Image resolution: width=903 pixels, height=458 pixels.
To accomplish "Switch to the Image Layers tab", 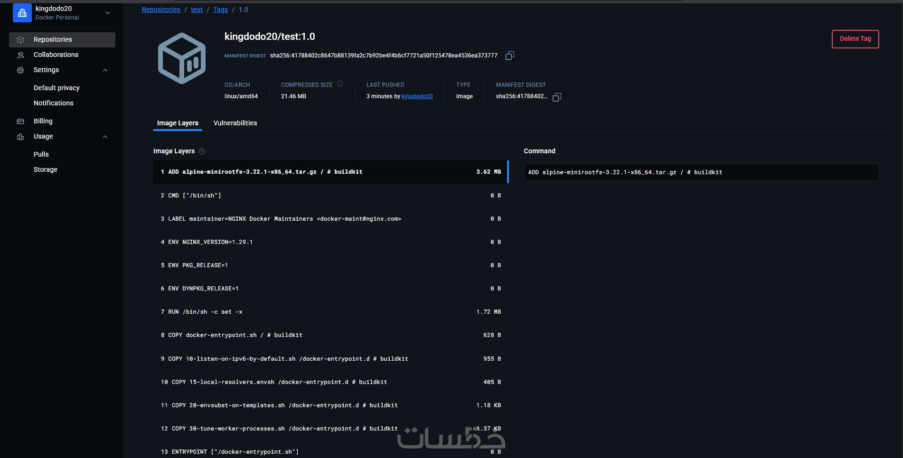I will click(178, 123).
